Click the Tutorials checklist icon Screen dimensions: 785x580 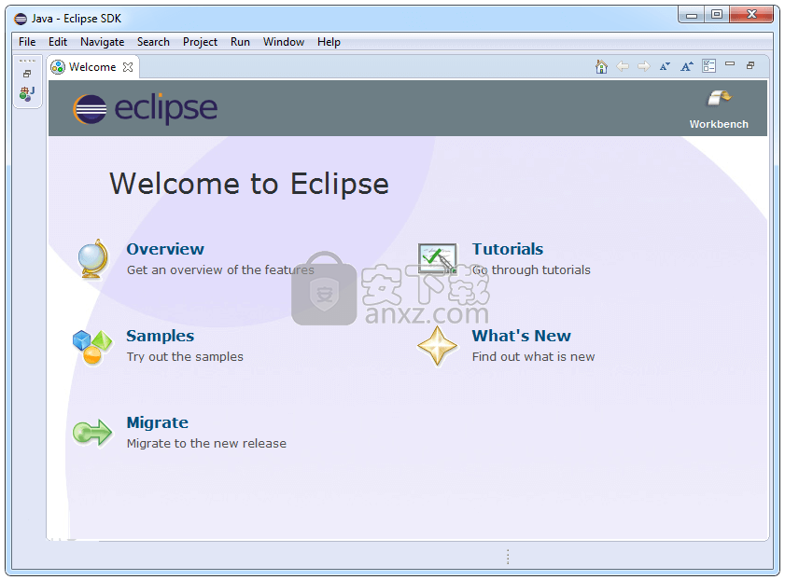coord(438,258)
